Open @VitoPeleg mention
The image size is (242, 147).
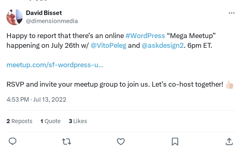(x=108, y=45)
